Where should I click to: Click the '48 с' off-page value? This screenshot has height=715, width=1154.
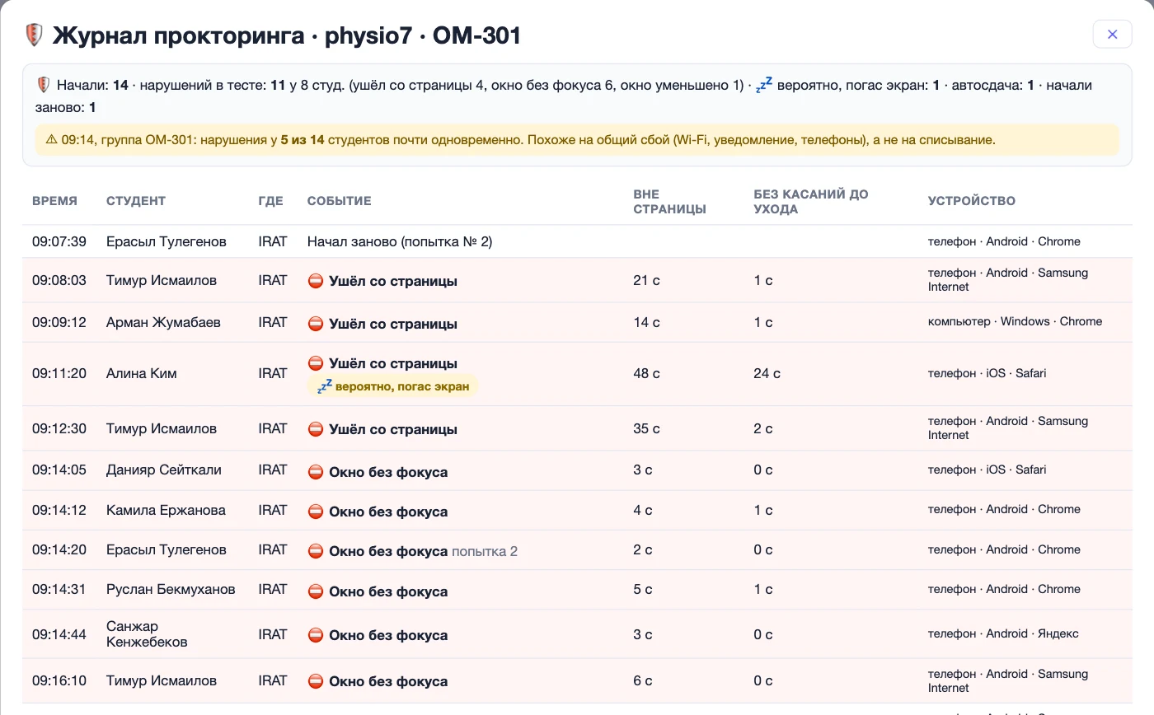click(647, 373)
